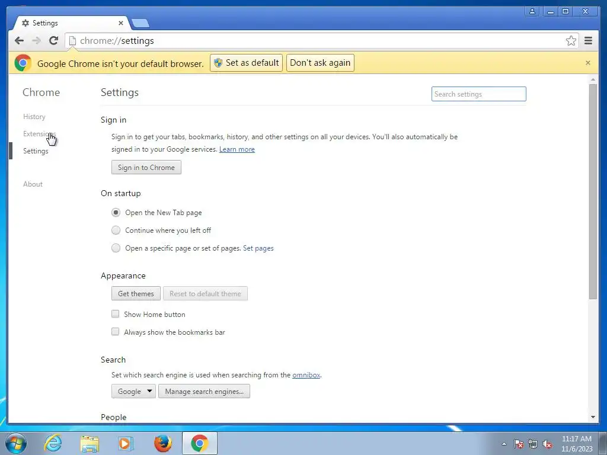Enable Show Home button checkbox

tap(116, 314)
